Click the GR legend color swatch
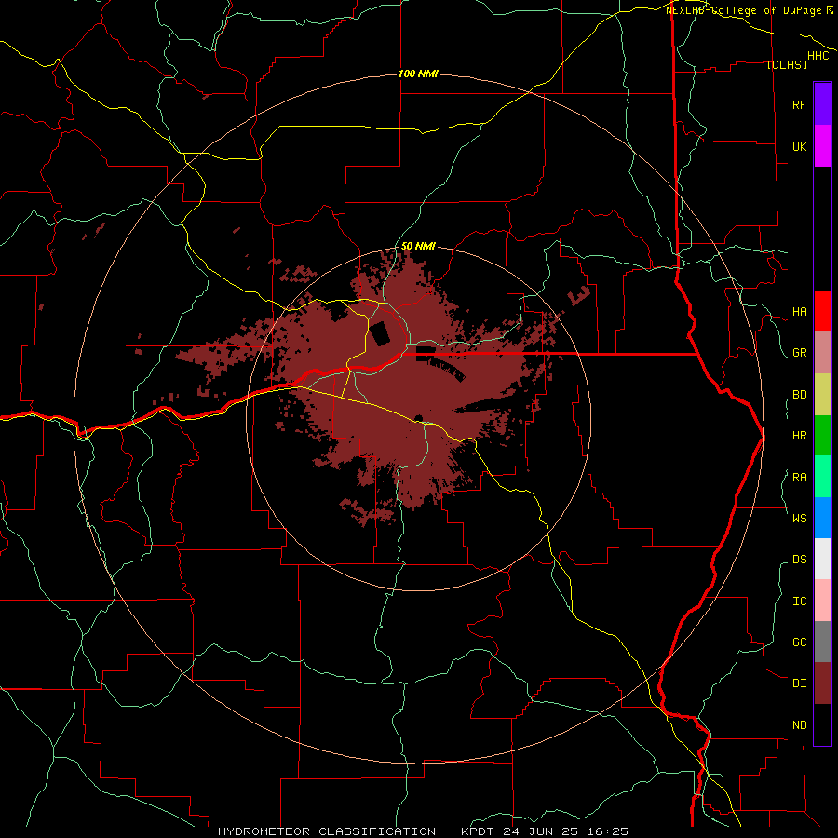 click(x=822, y=353)
